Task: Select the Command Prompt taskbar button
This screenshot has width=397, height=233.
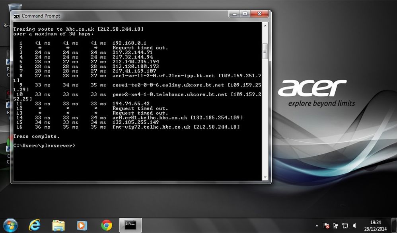Action: point(130,225)
